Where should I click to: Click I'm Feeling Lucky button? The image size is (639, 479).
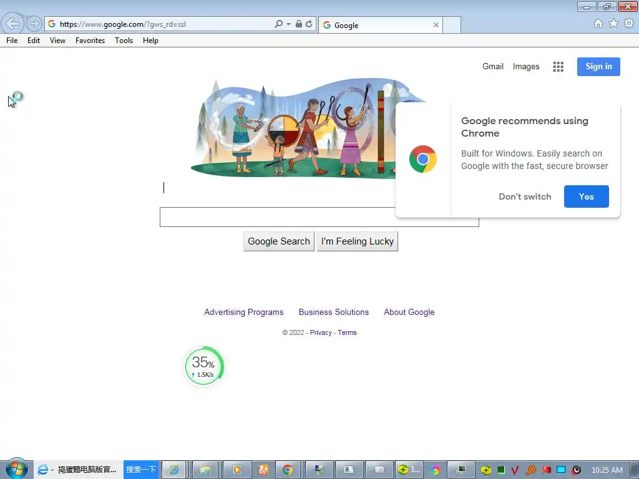[x=358, y=241]
